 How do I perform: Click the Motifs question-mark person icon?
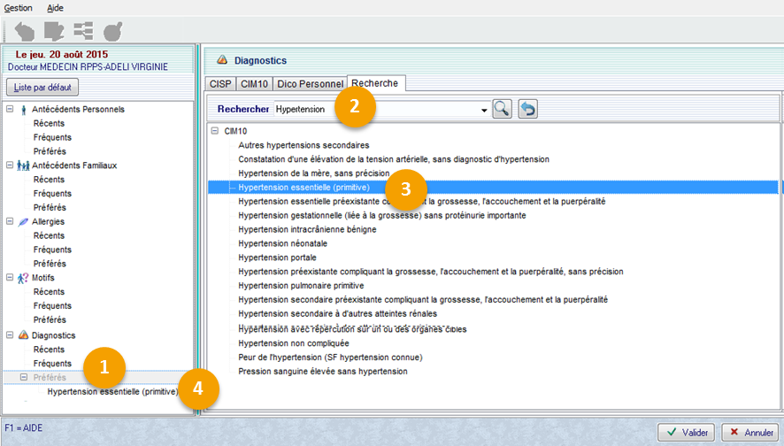pyautogui.click(x=23, y=279)
